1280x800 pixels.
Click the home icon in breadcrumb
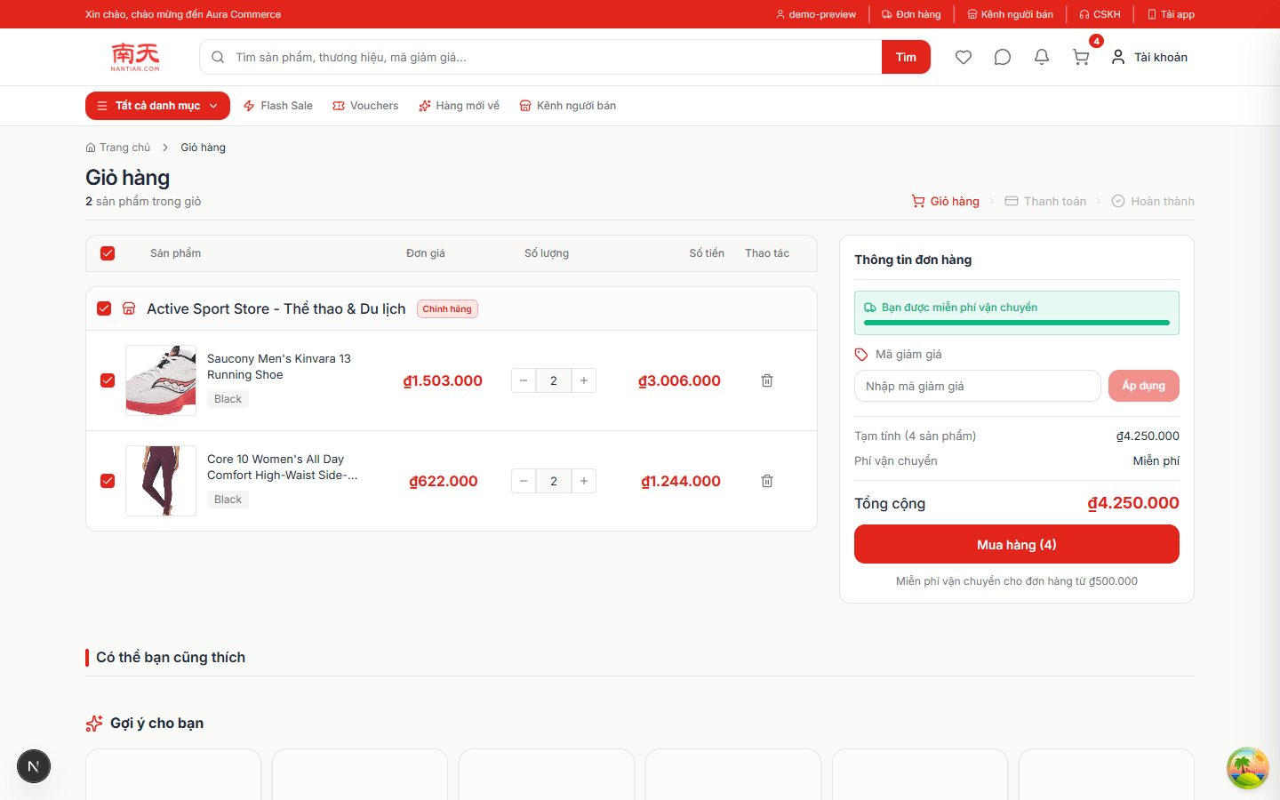tap(91, 148)
